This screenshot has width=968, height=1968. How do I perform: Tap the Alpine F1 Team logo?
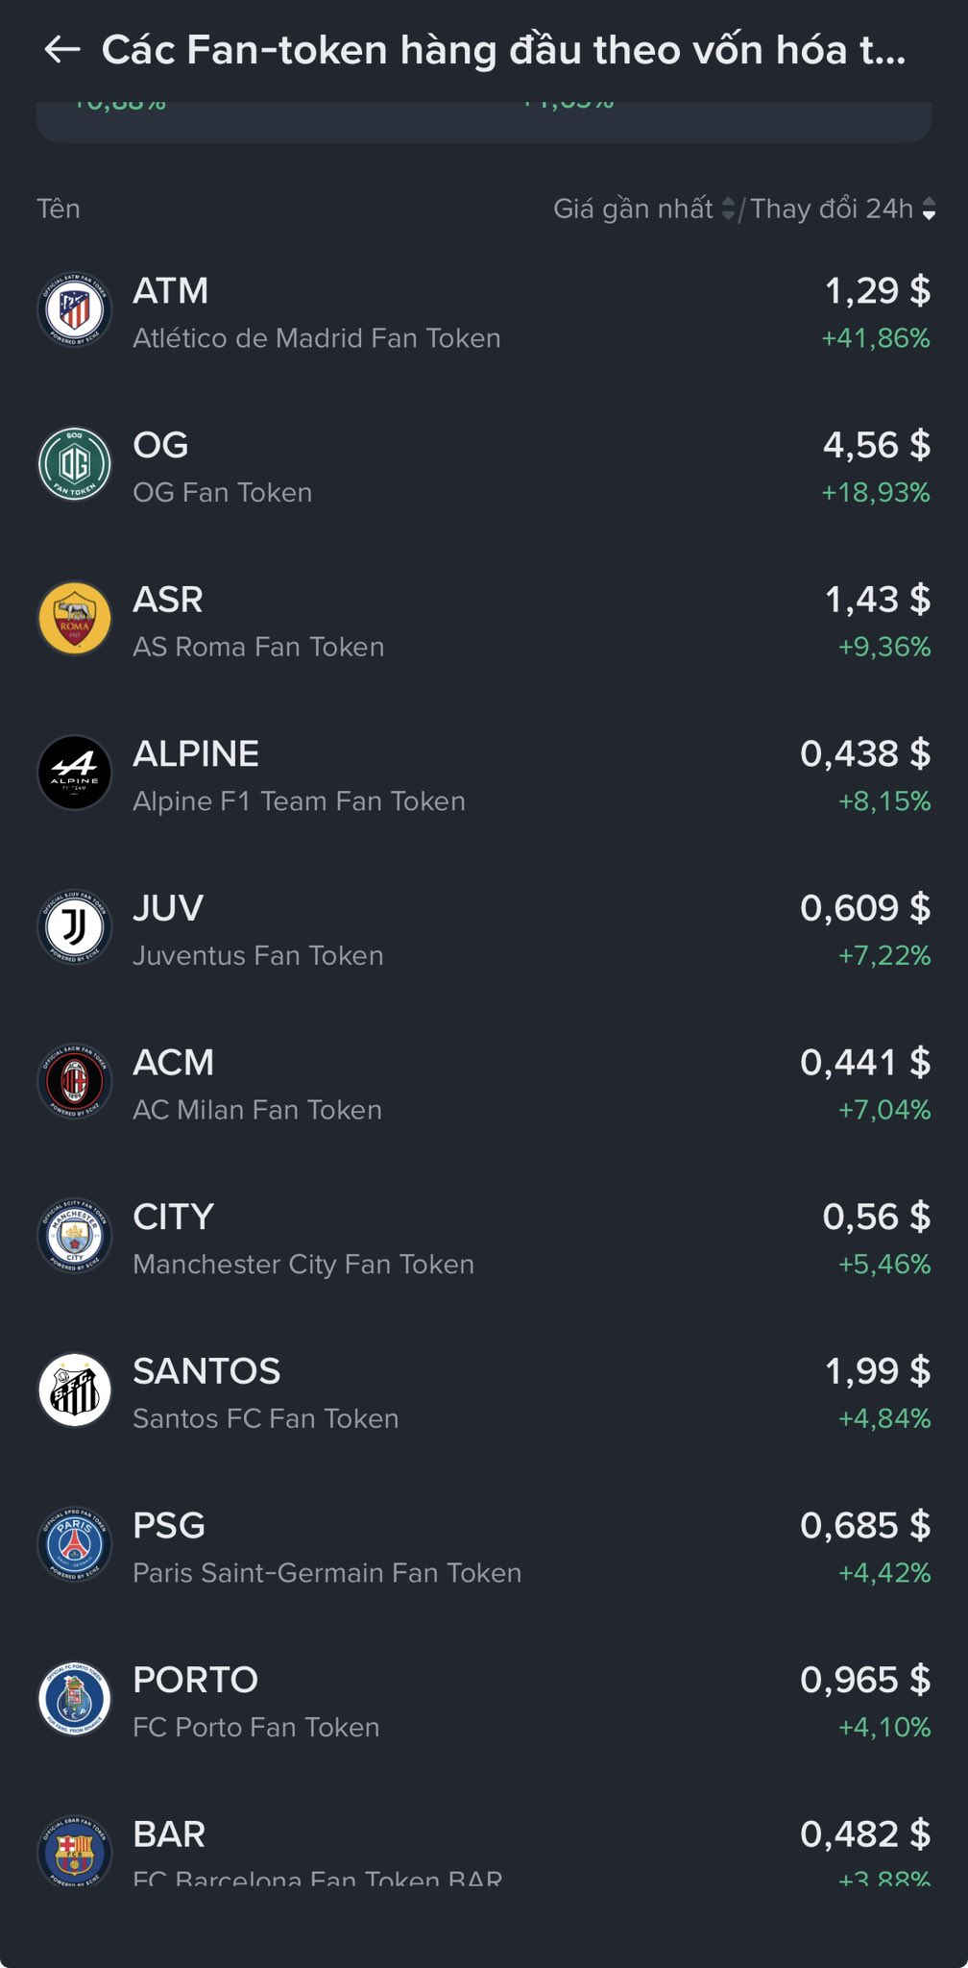pos(75,774)
